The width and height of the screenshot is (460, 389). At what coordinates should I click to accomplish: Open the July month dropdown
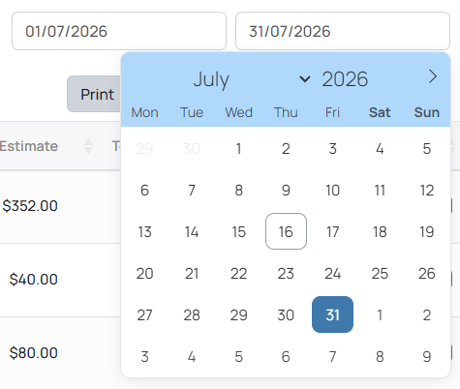pyautogui.click(x=252, y=79)
